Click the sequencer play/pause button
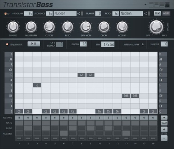This screenshot has height=149, width=174. point(34,44)
